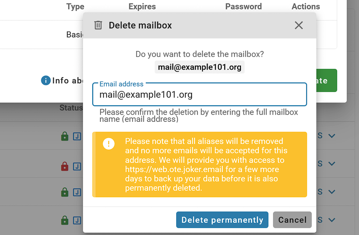Click the first green lock status icon

(x=65, y=137)
